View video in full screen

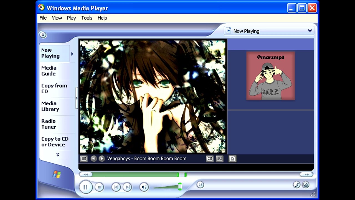pyautogui.click(x=219, y=159)
